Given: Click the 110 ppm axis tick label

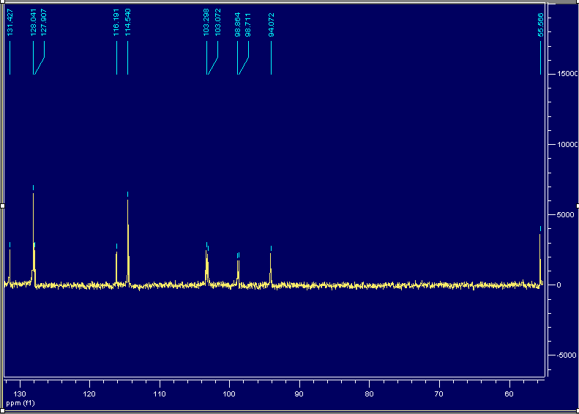Looking at the screenshot, I should (x=160, y=394).
